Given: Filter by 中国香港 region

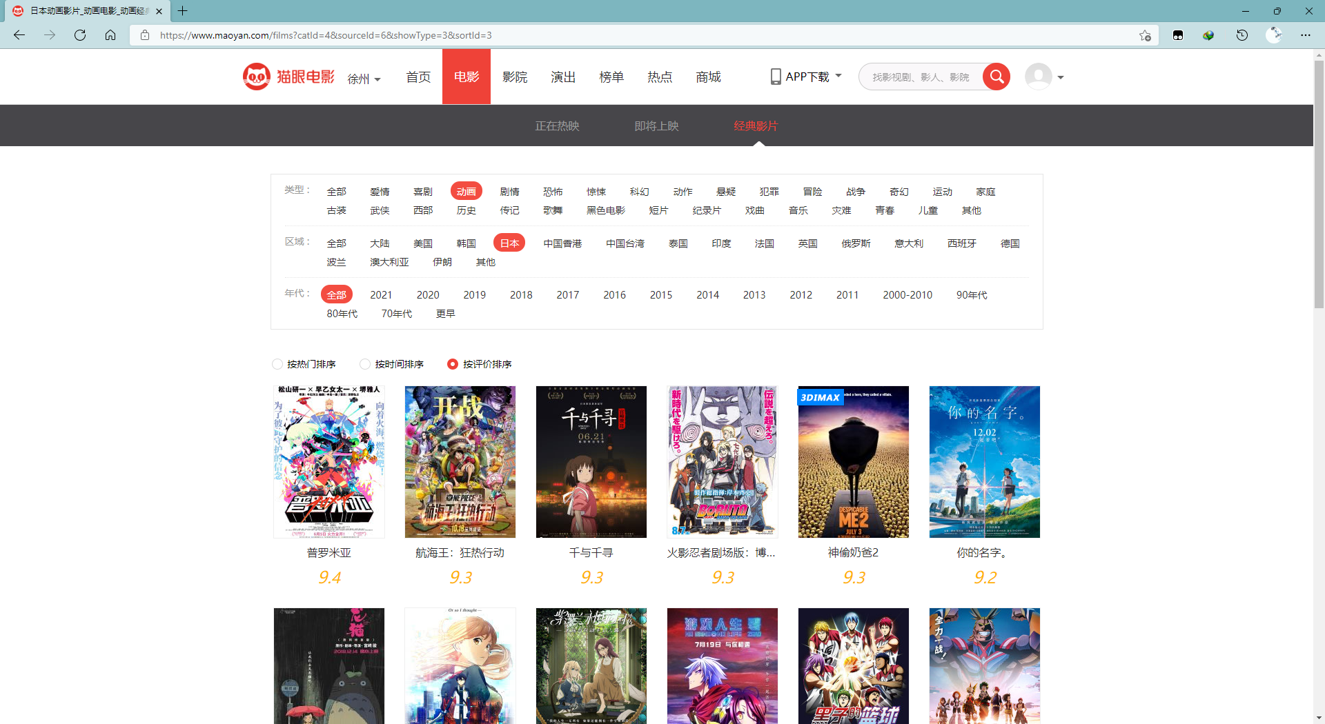Looking at the screenshot, I should (x=562, y=243).
